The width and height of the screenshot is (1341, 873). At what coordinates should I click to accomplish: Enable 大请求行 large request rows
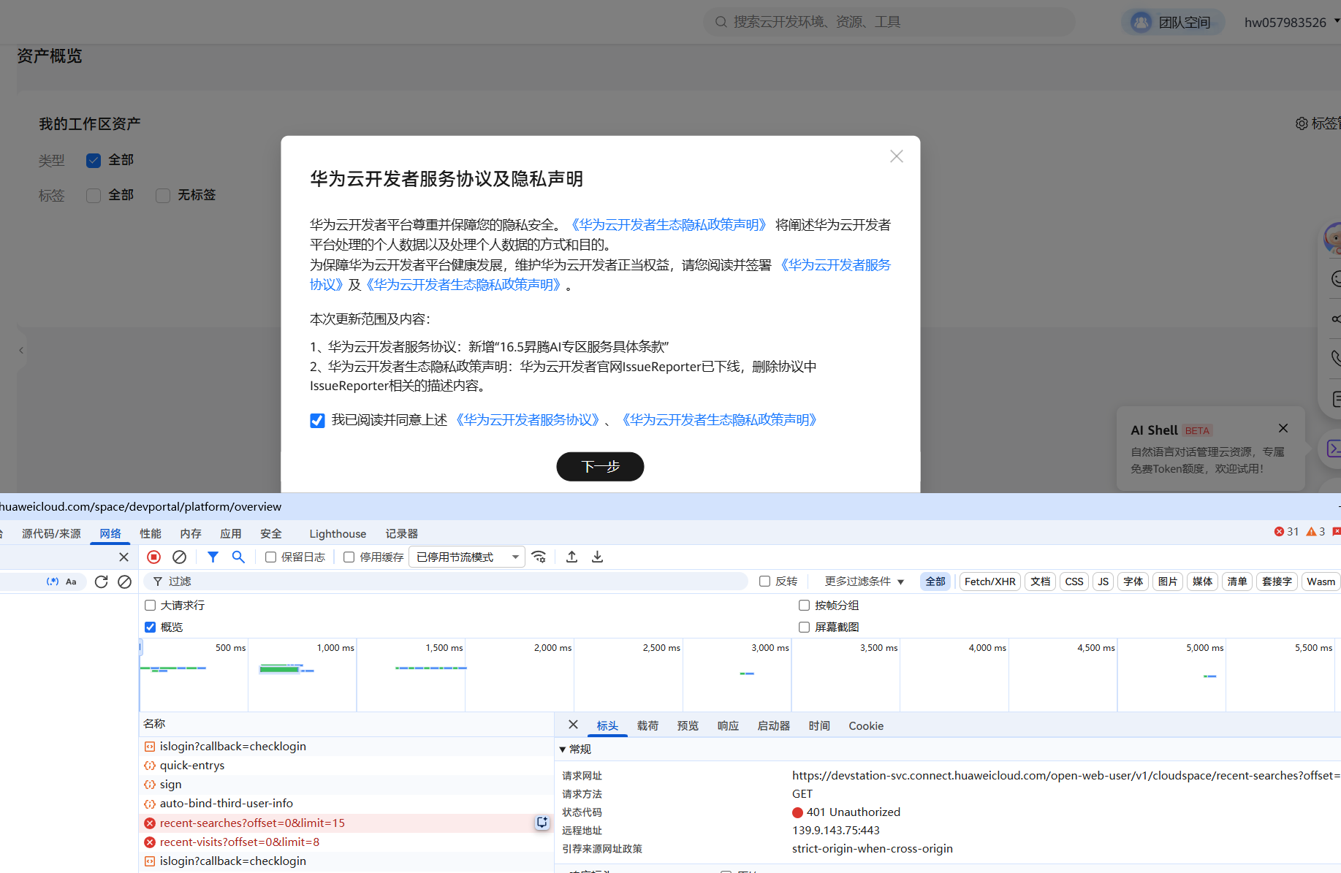click(150, 605)
